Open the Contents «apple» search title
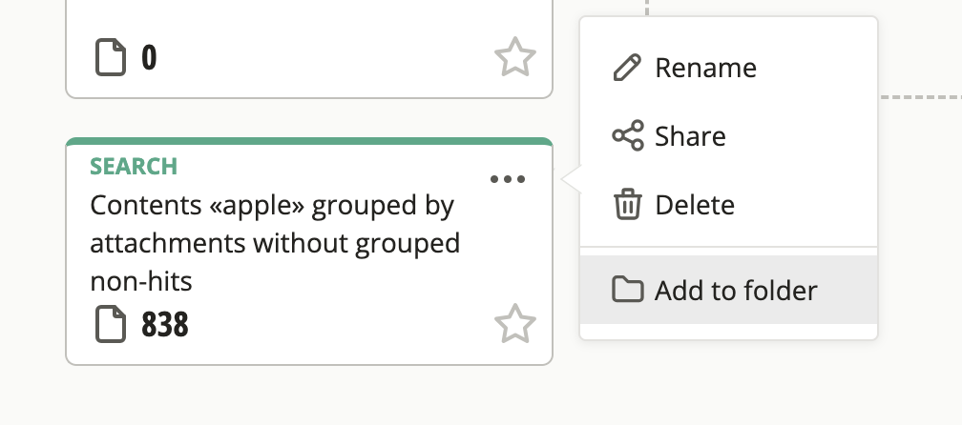This screenshot has width=962, height=425. point(275,243)
